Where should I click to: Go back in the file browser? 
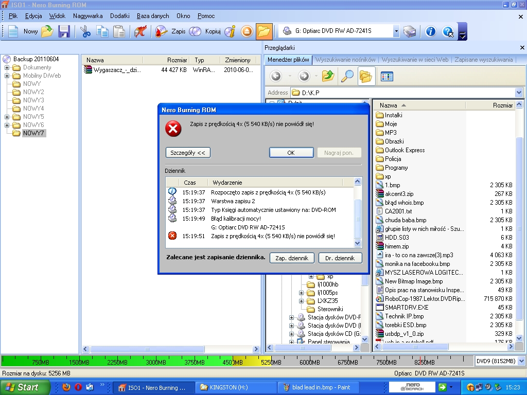[x=276, y=76]
